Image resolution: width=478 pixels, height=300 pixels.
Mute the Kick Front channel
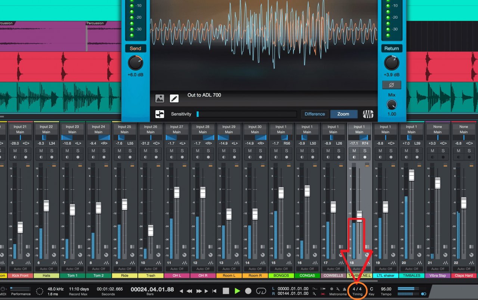tap(15, 151)
